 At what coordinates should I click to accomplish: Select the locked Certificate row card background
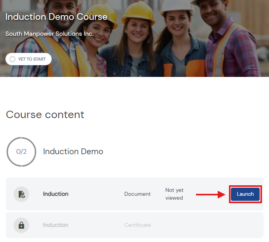pos(134,225)
